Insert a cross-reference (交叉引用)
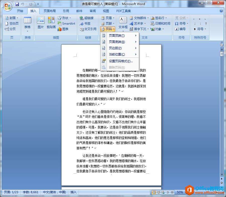The width and height of the screenshot is (226, 197). point(88,29)
